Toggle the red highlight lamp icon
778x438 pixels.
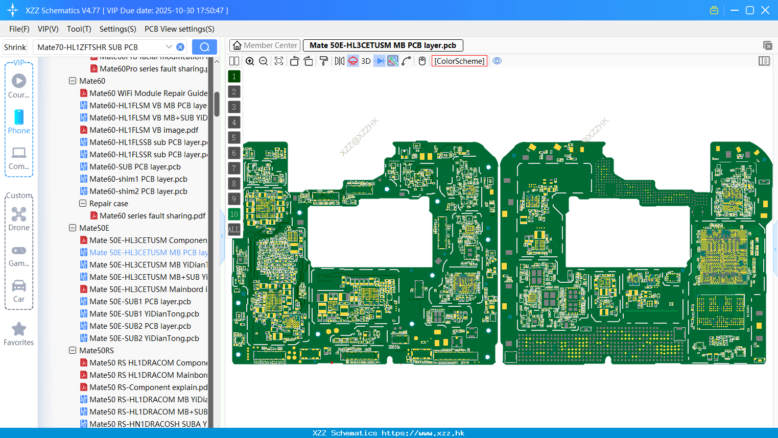(x=353, y=61)
